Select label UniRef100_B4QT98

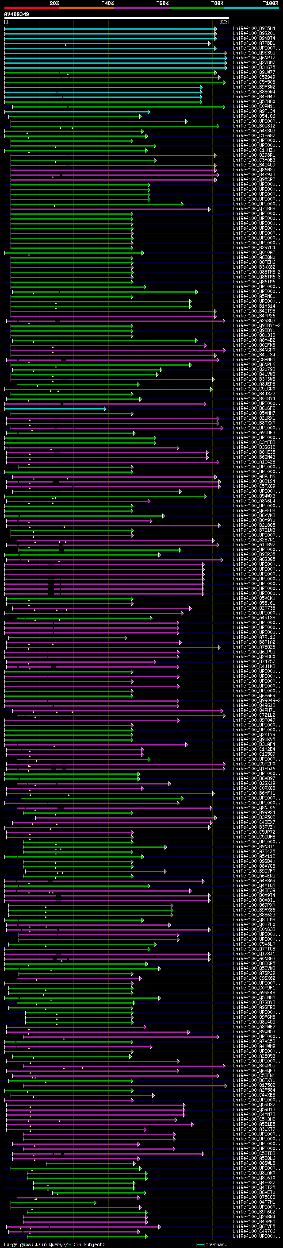pyautogui.click(x=254, y=310)
